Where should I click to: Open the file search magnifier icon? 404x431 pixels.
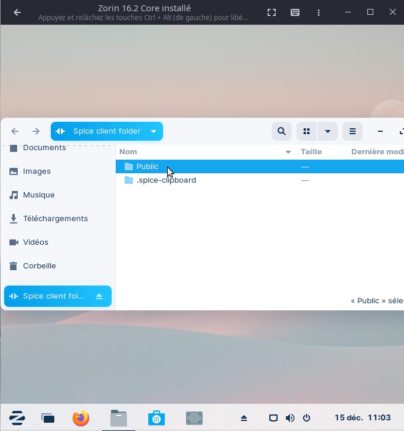[282, 131]
